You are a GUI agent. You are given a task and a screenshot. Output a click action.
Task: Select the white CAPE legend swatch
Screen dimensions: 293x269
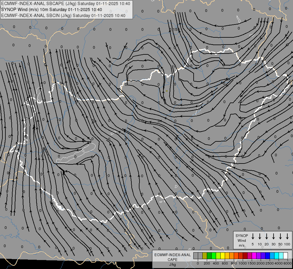pos(286,256)
